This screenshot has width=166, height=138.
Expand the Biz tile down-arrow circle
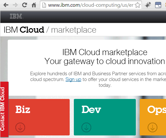[20, 127]
